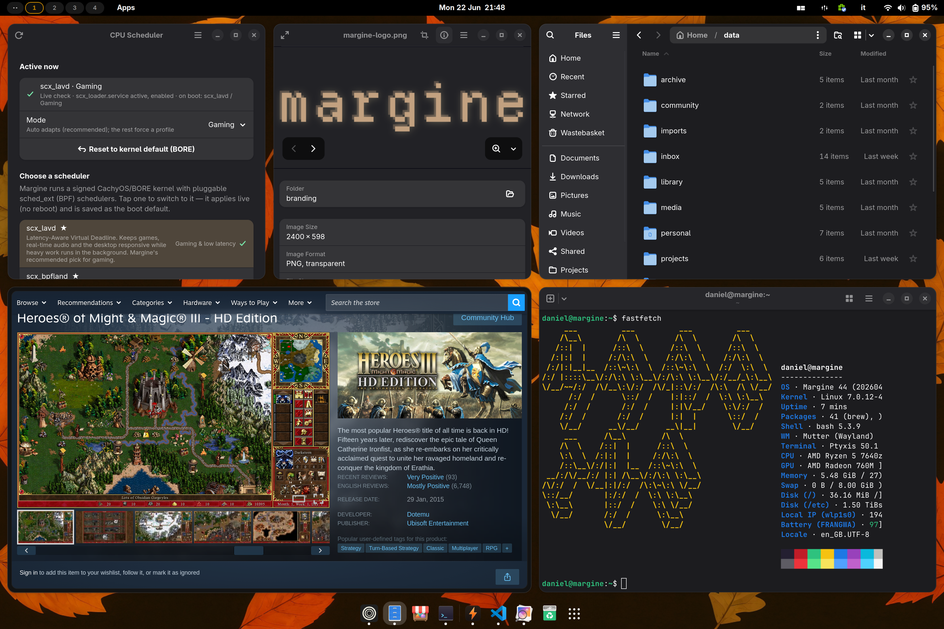The width and height of the screenshot is (944, 629).
Task: Select the snowy map screenshot thumbnail
Action: pos(163,527)
